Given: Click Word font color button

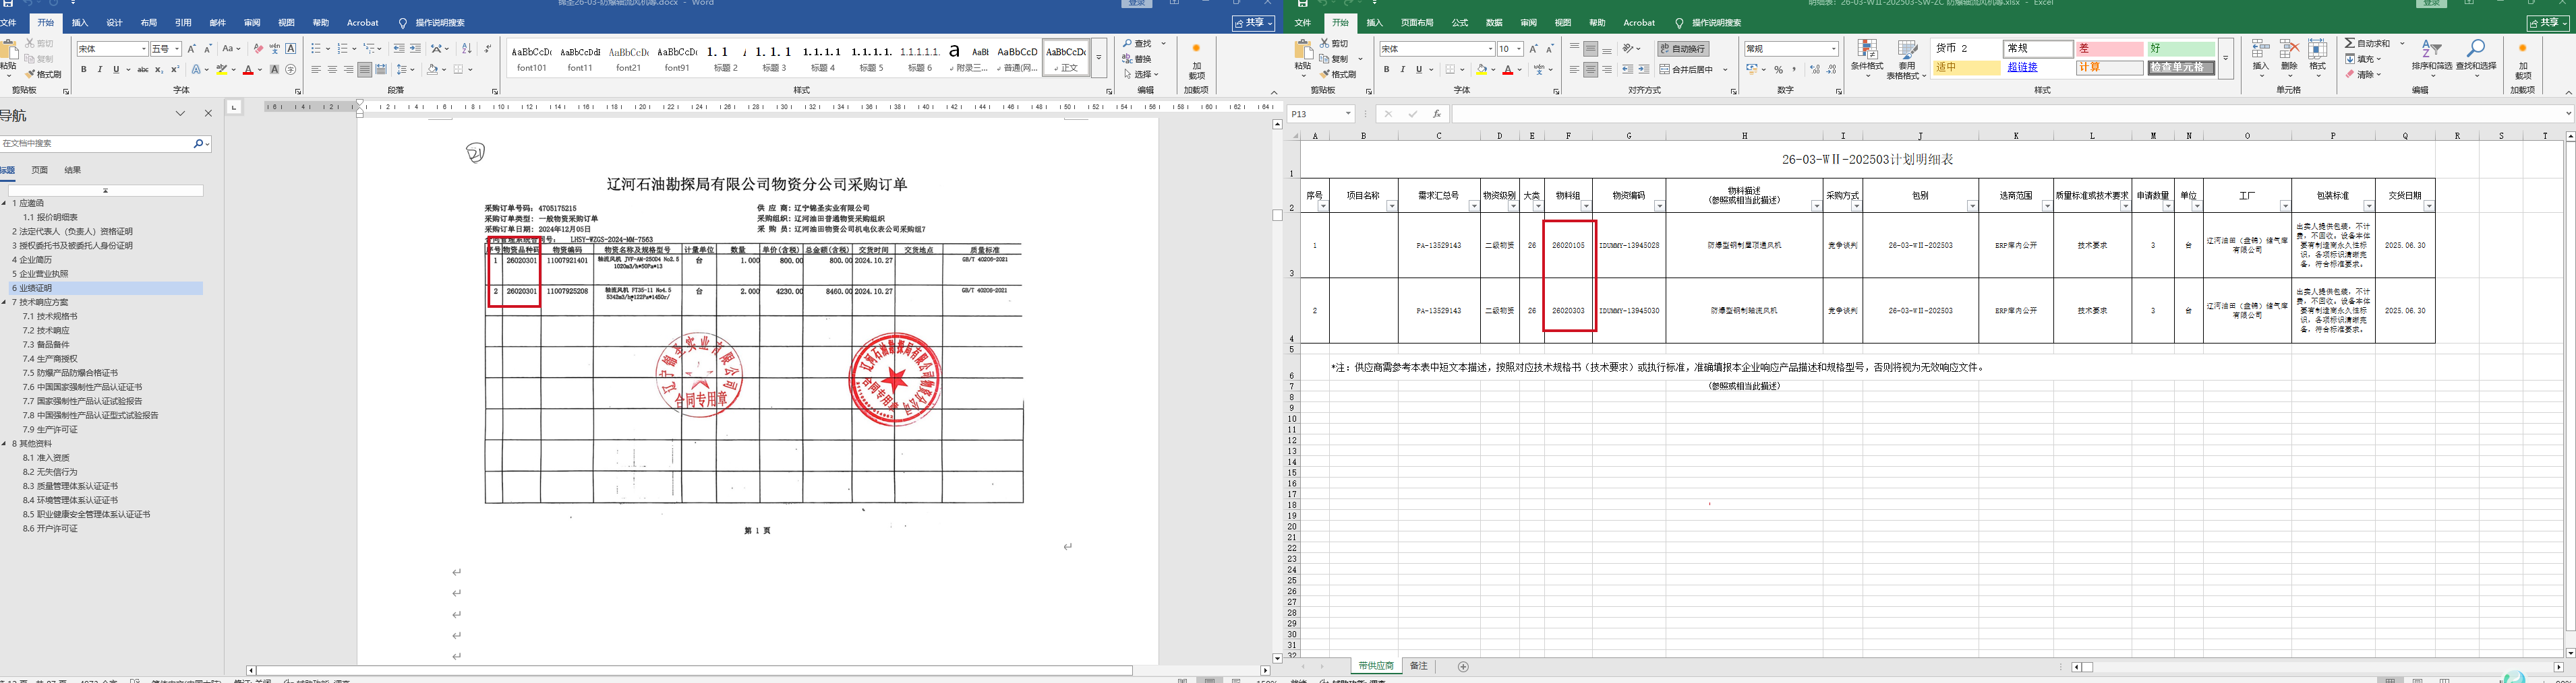Looking at the screenshot, I should point(248,70).
